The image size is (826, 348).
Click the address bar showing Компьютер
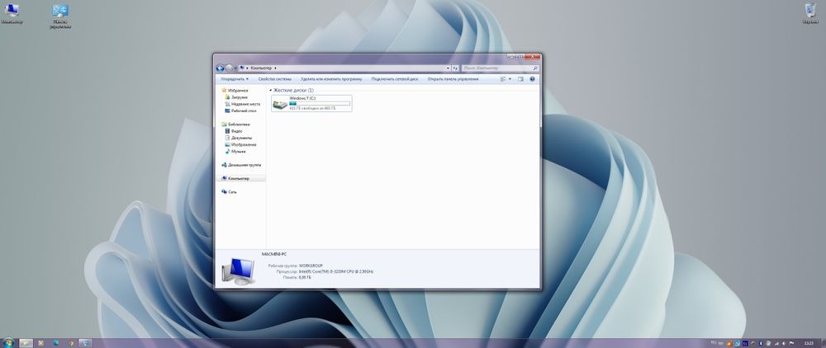344,68
